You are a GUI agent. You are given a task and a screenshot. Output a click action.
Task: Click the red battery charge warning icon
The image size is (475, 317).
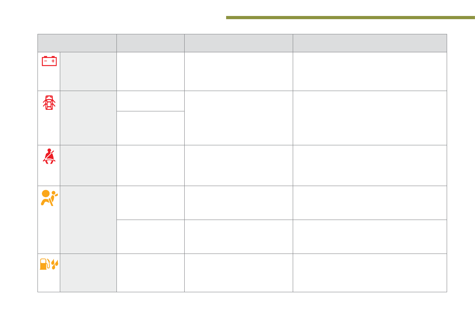(x=49, y=61)
